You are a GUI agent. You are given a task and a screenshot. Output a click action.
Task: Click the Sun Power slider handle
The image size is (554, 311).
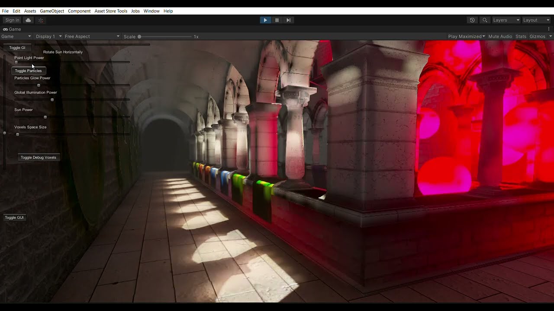click(x=45, y=117)
